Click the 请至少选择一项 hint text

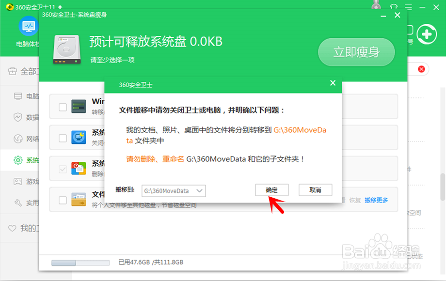pos(112,60)
